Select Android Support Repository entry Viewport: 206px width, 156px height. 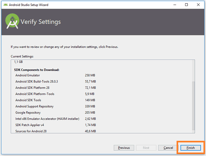pyautogui.click(x=34, y=106)
